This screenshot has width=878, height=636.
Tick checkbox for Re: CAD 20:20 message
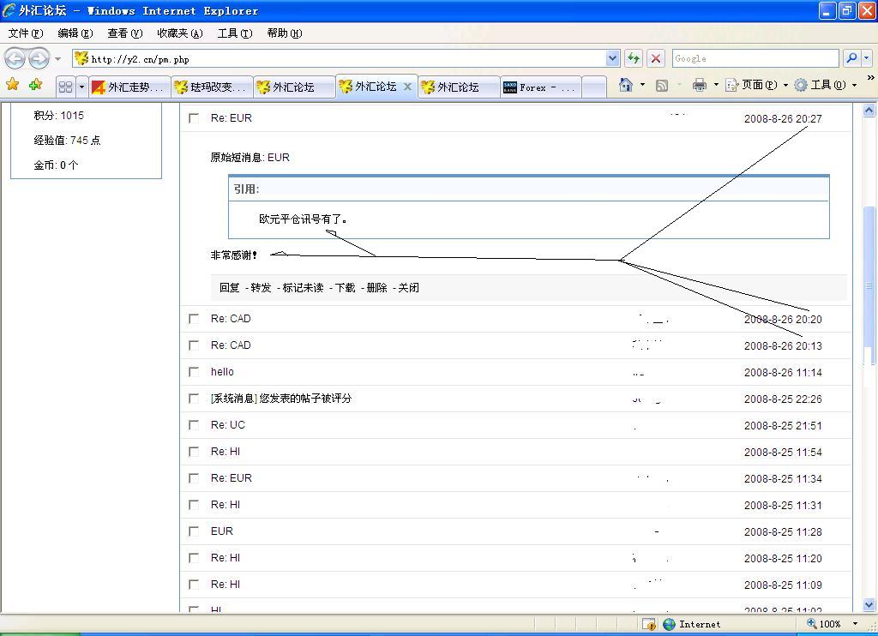coord(194,319)
